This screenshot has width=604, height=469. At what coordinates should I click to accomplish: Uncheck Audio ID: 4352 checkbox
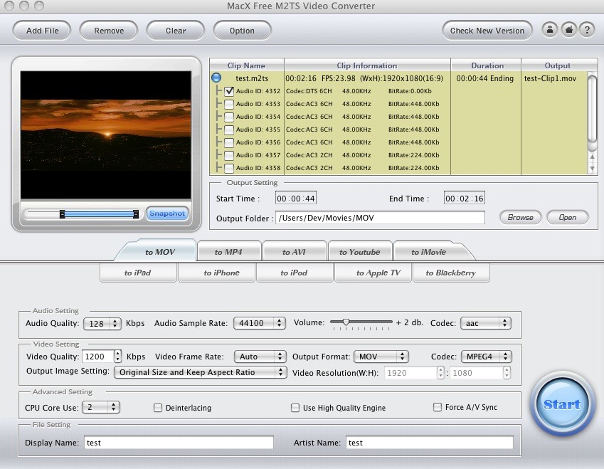click(229, 91)
